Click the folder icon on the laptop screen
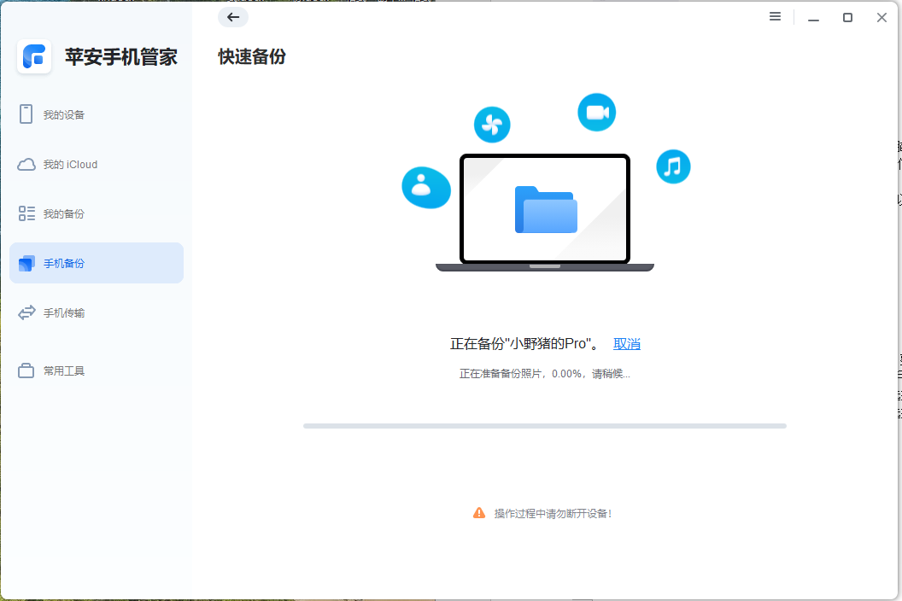This screenshot has width=902, height=601. (x=544, y=210)
